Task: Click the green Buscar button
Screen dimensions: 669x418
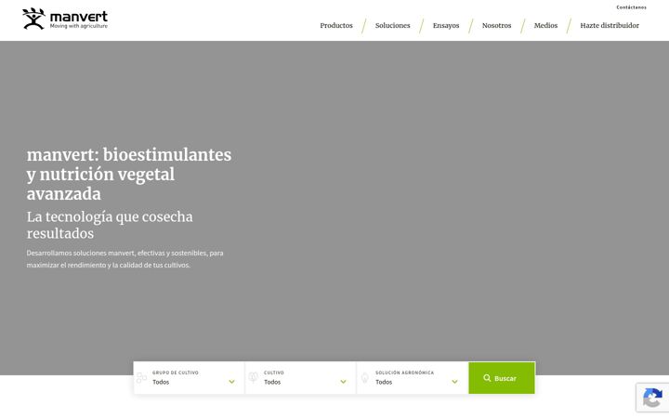Action: point(502,378)
